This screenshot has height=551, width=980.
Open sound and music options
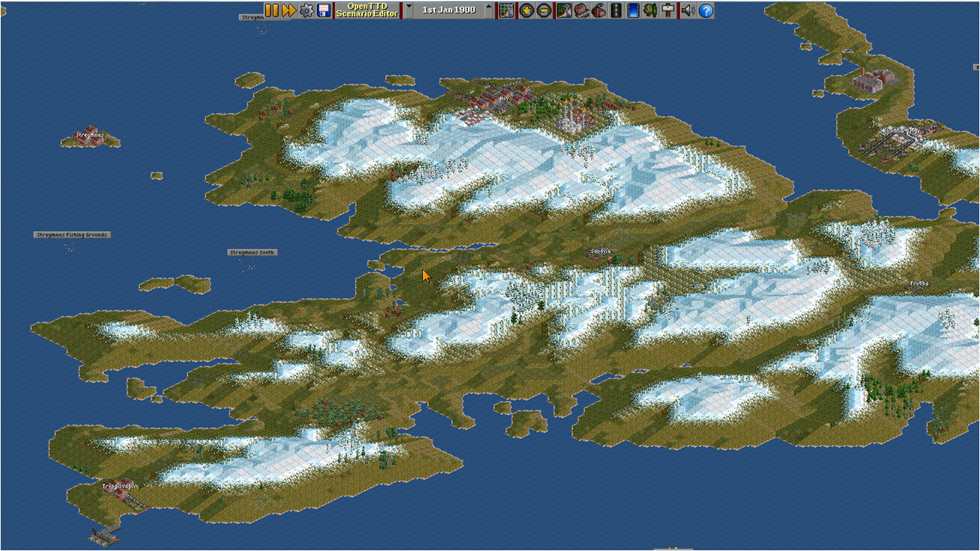coord(688,10)
